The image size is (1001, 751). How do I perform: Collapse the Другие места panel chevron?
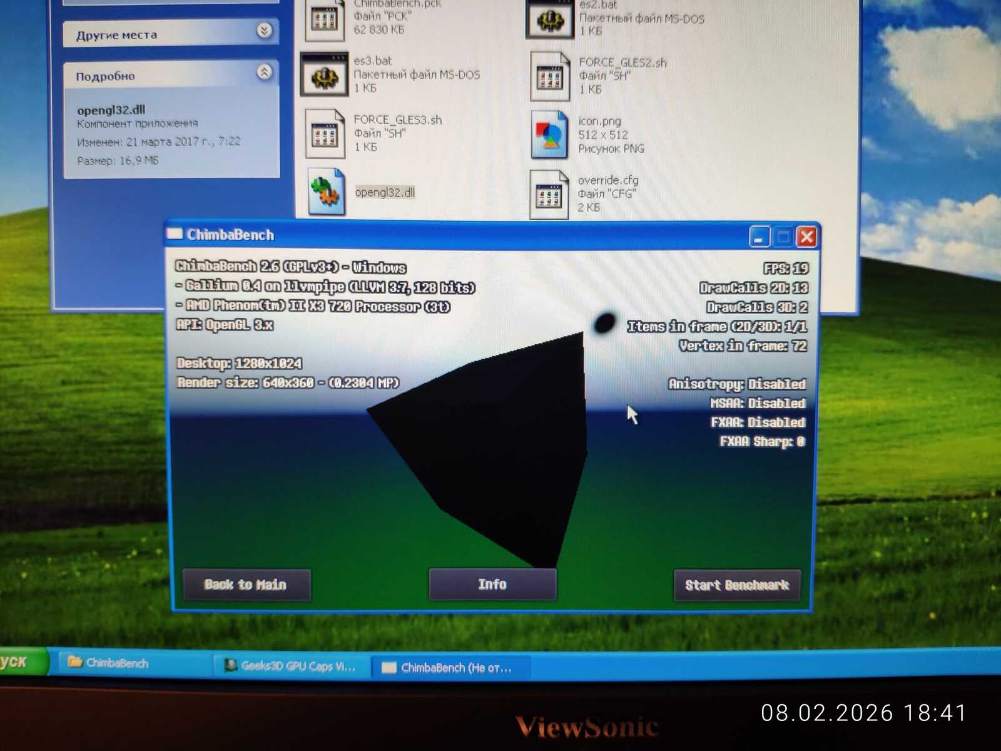(265, 31)
